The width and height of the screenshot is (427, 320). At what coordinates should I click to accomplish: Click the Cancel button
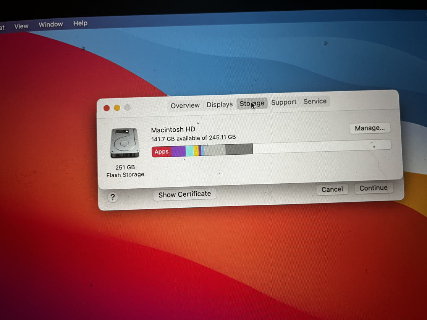coord(332,189)
